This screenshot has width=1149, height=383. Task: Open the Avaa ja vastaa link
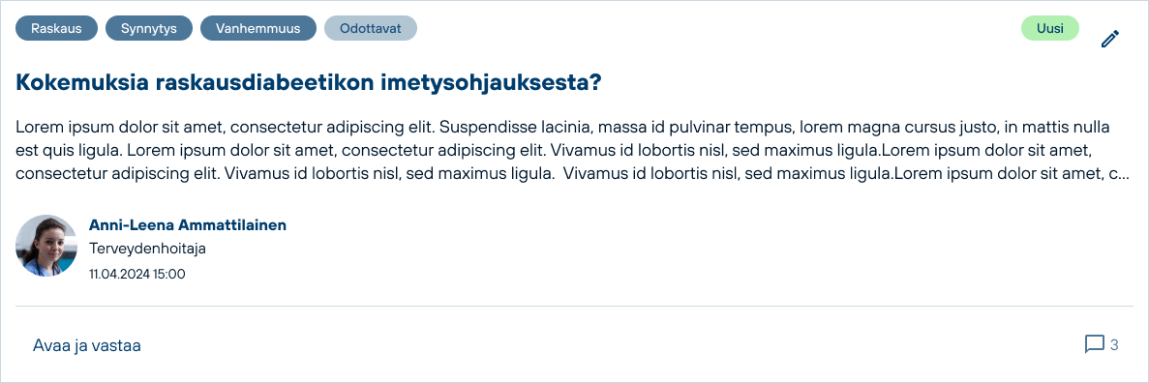[x=86, y=345]
